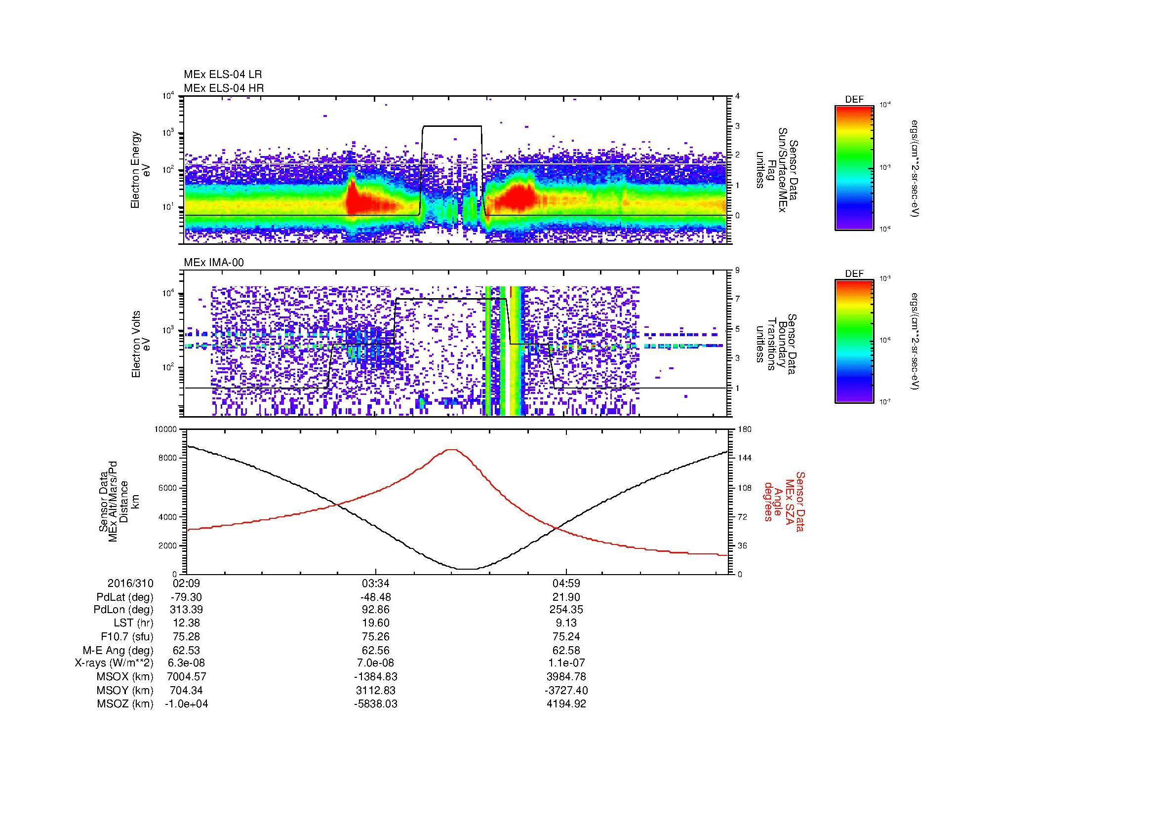The width and height of the screenshot is (1155, 816).
Task: Click the 'M-E Ang (deg)' row label
Action: 118,650
